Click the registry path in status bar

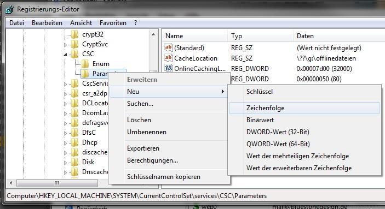pyautogui.click(x=137, y=196)
